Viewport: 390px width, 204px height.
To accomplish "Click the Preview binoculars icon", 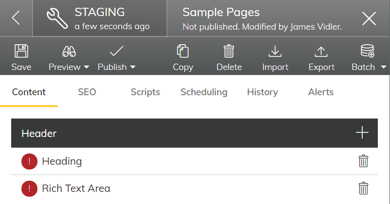I will 69,51.
